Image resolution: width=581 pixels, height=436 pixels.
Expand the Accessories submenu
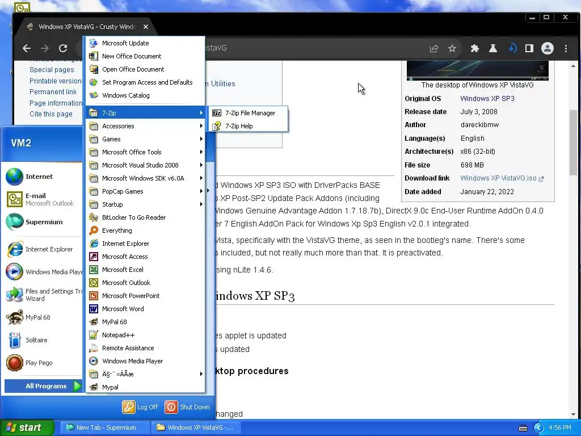pyautogui.click(x=145, y=126)
